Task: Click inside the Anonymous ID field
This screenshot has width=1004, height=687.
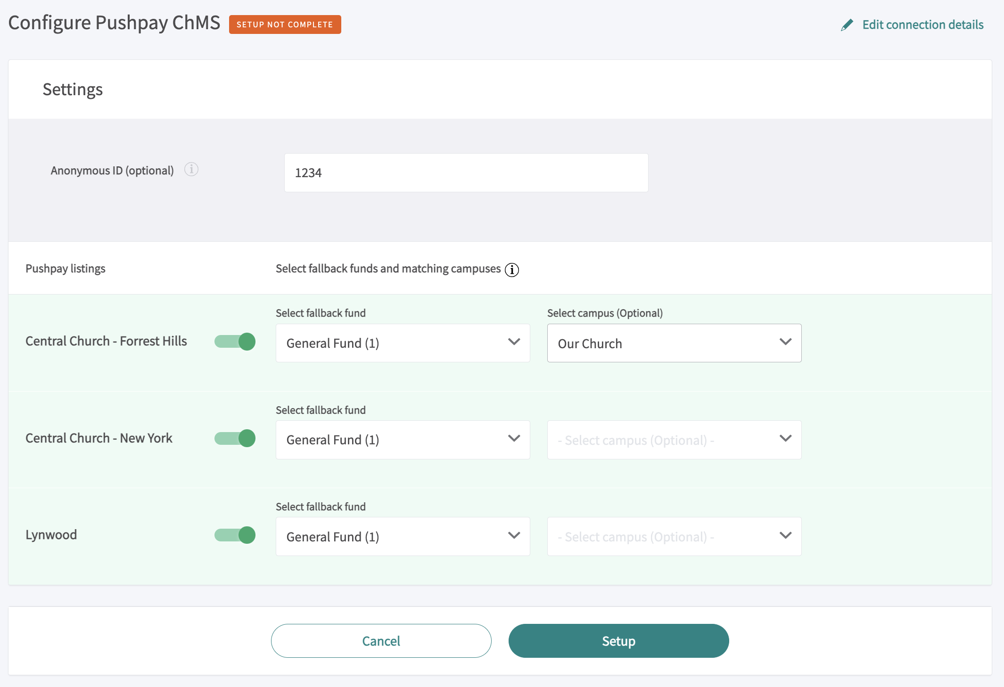Action: [x=466, y=172]
